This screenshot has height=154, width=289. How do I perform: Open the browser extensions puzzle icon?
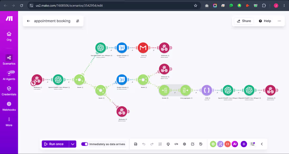(x=264, y=6)
